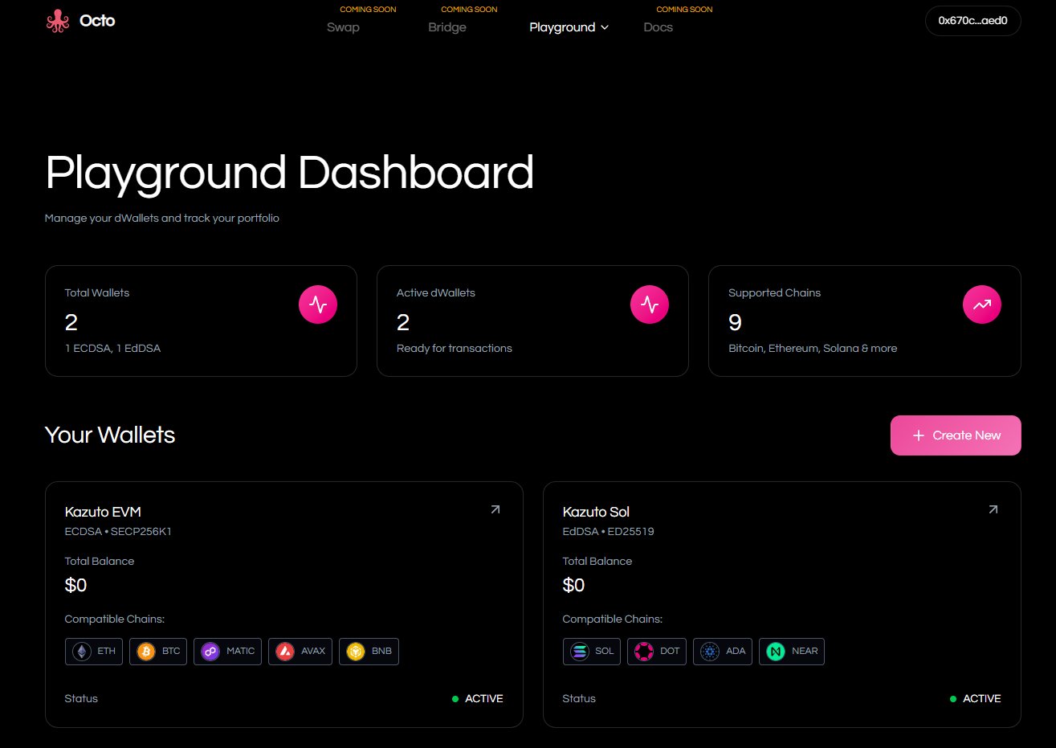
Task: Click the Supported Chains trend icon
Action: (981, 305)
